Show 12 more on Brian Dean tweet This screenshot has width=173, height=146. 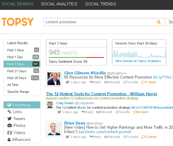(x=149, y=137)
